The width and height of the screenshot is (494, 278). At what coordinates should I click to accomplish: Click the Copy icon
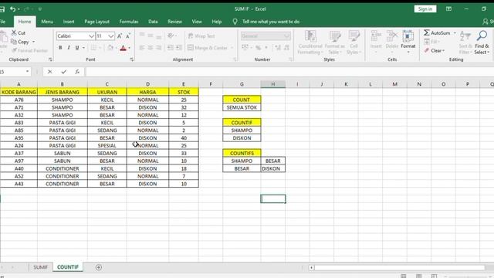click(14, 42)
